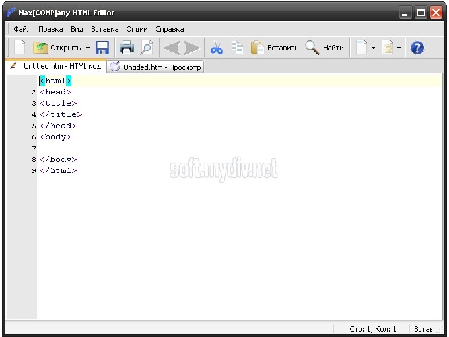The width and height of the screenshot is (449, 337).
Task: Expand the page with pencil dropdown arrow
Action: 399,48
